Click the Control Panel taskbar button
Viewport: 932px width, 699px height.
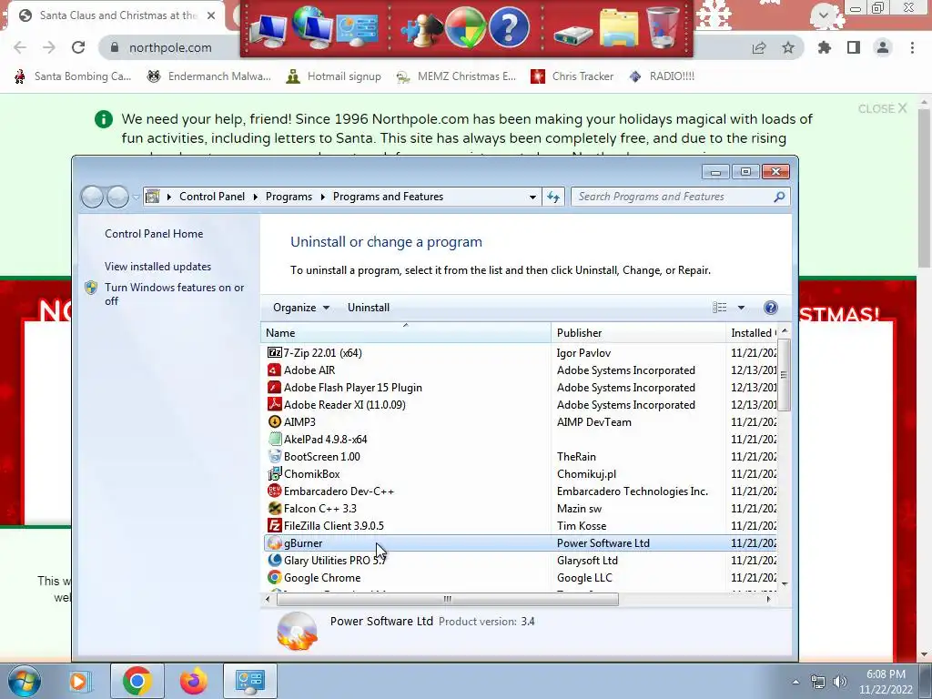249,681
